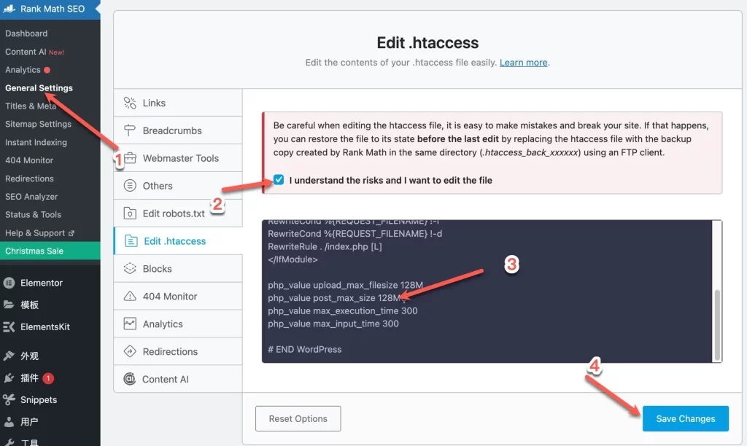Open the Breadcrumbs settings tab
Screen dimensions: 747x446
click(178, 130)
